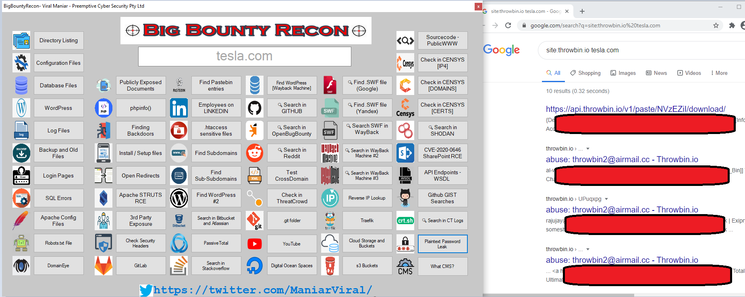
Task: Open a new Chrome tab
Action: [582, 11]
